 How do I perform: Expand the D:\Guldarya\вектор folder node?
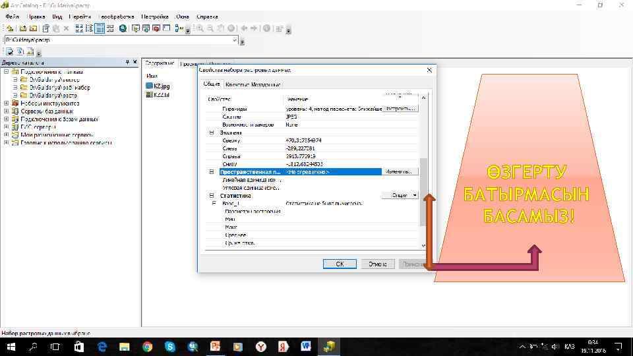(x=15, y=80)
